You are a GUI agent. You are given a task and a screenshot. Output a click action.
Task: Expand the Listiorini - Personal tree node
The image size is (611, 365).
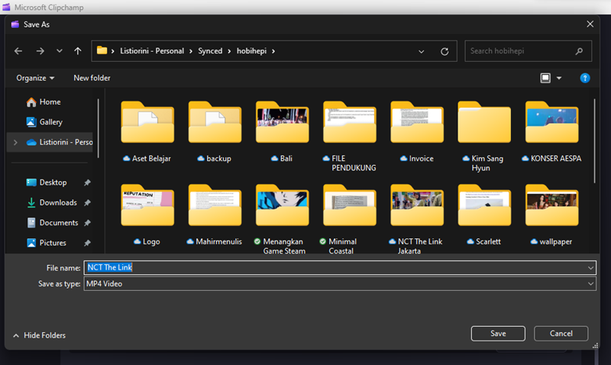(15, 142)
